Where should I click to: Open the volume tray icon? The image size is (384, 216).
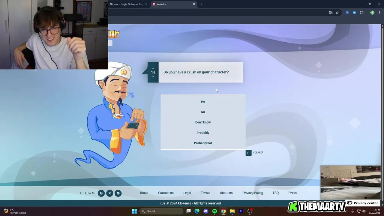coord(364,211)
